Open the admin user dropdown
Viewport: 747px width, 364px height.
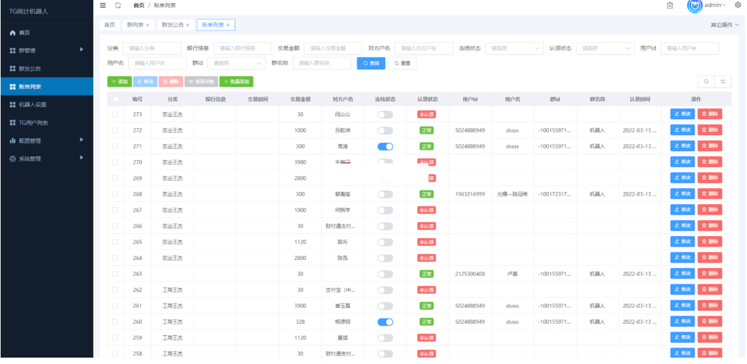(715, 5)
